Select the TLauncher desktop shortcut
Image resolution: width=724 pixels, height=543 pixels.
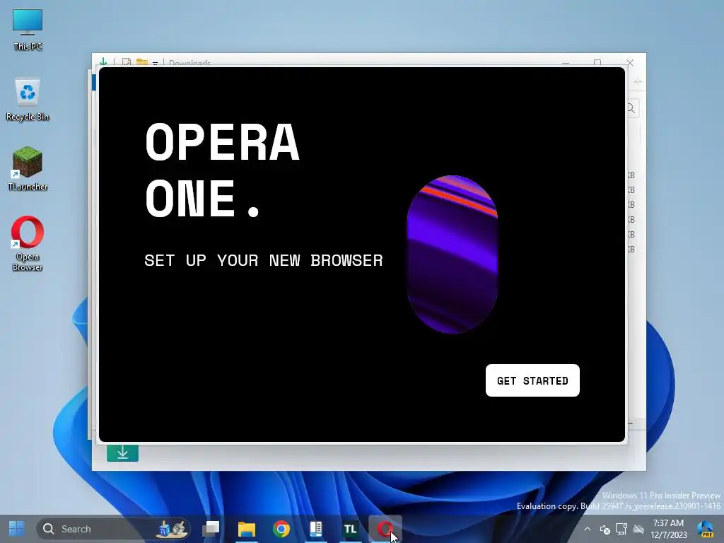click(28, 169)
